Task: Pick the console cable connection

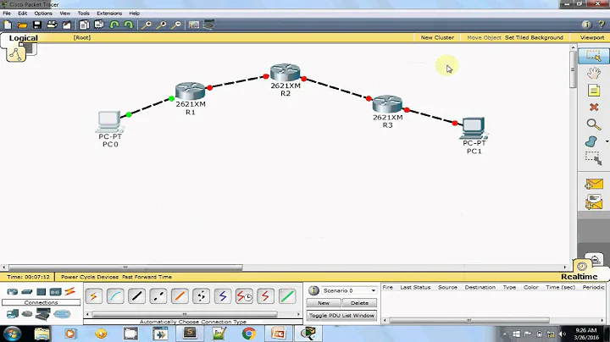Action: [x=115, y=296]
